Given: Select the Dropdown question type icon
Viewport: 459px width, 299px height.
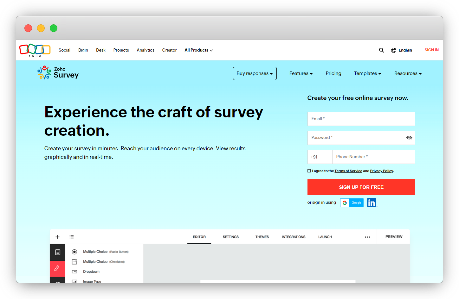Looking at the screenshot, I should 74,272.
